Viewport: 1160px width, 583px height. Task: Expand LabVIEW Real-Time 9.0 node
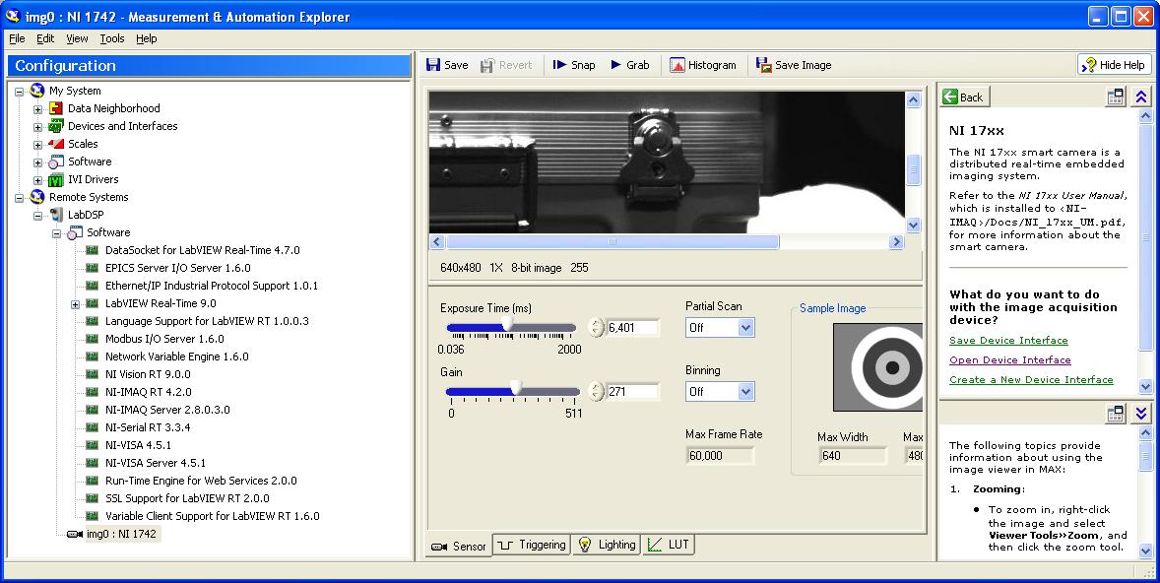click(76, 303)
